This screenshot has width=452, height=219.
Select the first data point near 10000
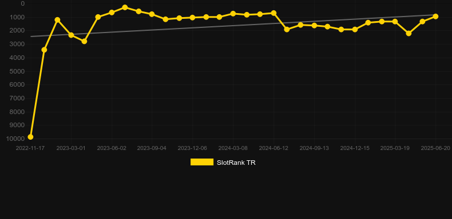(30, 137)
